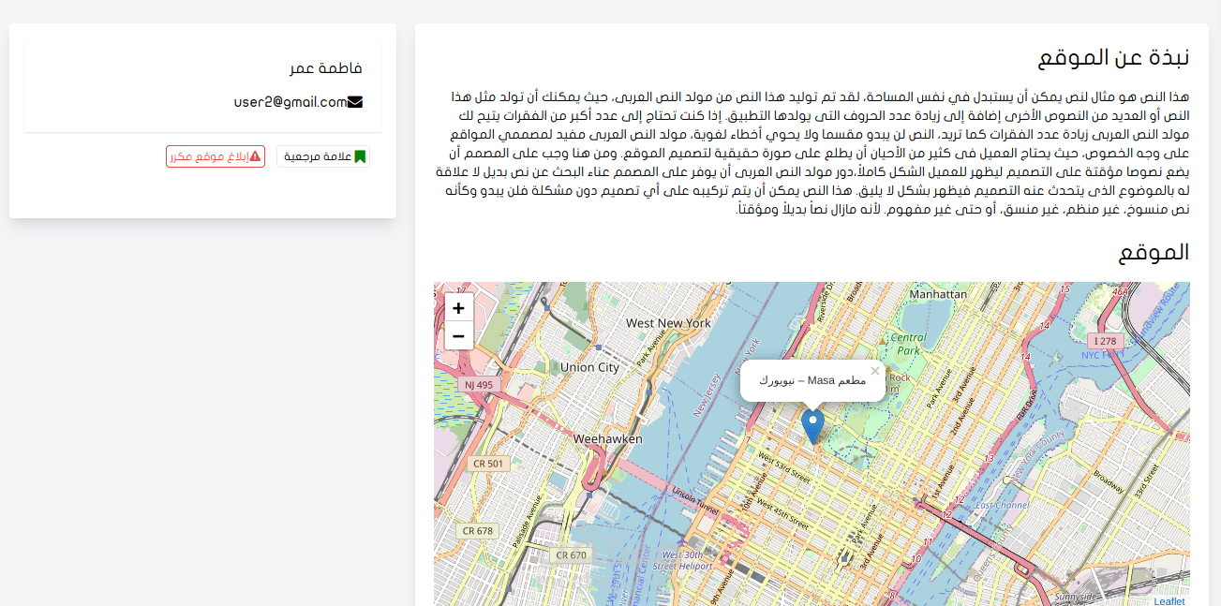The width and height of the screenshot is (1221, 606).
Task: Click the user name فاطمة عمر
Action: tap(325, 68)
